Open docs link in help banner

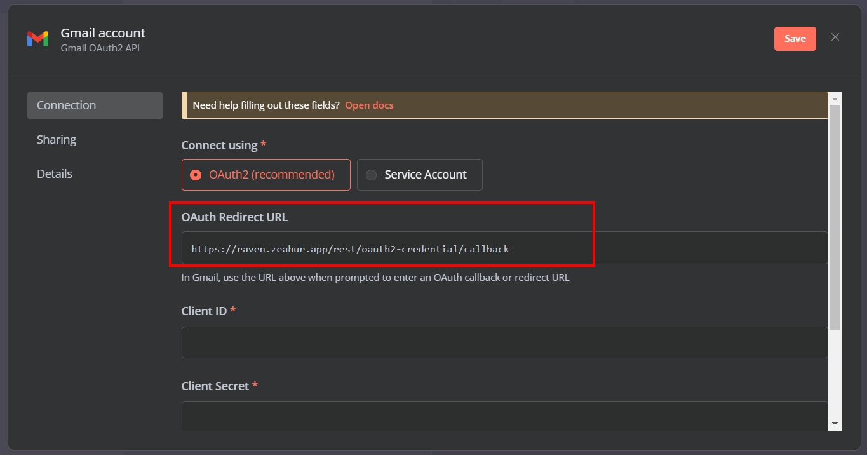click(x=369, y=105)
